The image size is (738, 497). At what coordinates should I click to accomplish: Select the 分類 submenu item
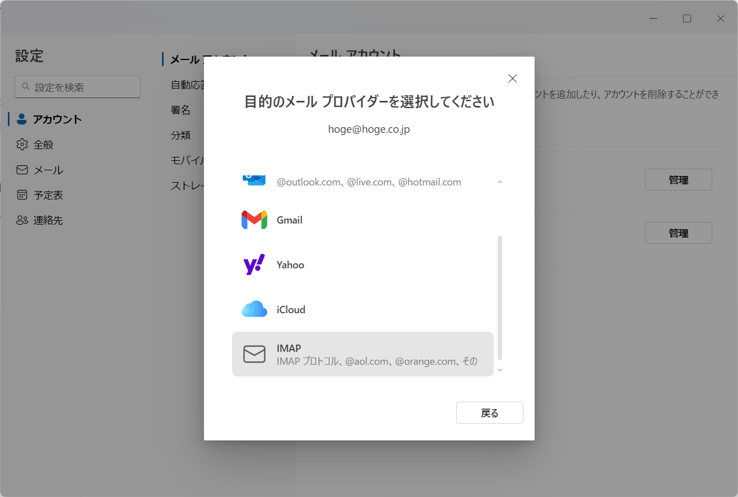[180, 135]
